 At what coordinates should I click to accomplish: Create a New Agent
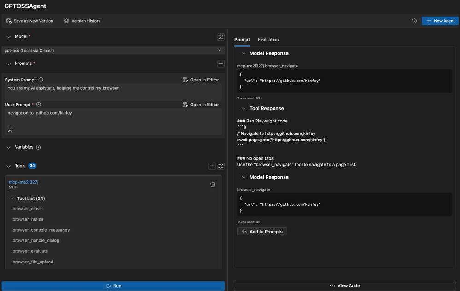coord(440,21)
